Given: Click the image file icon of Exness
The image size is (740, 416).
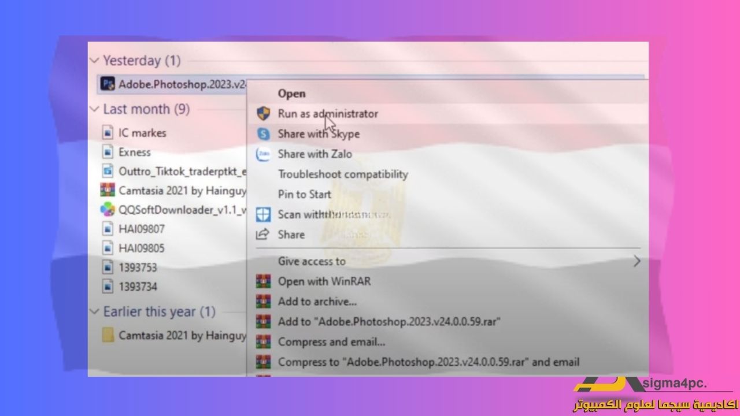Looking at the screenshot, I should (108, 152).
